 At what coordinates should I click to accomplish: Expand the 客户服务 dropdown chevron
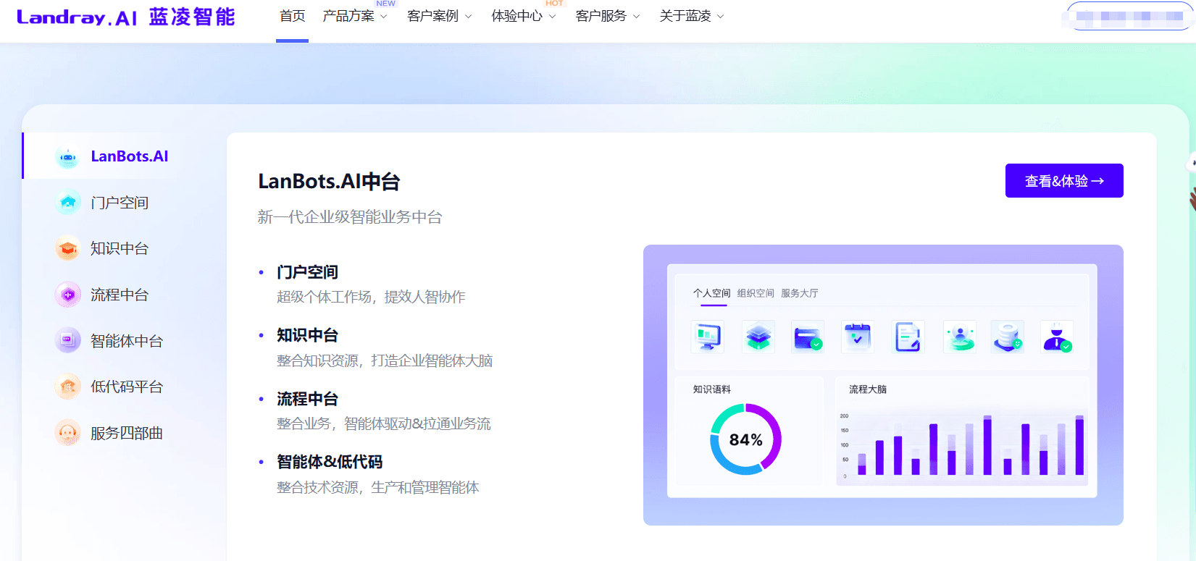[x=636, y=17]
